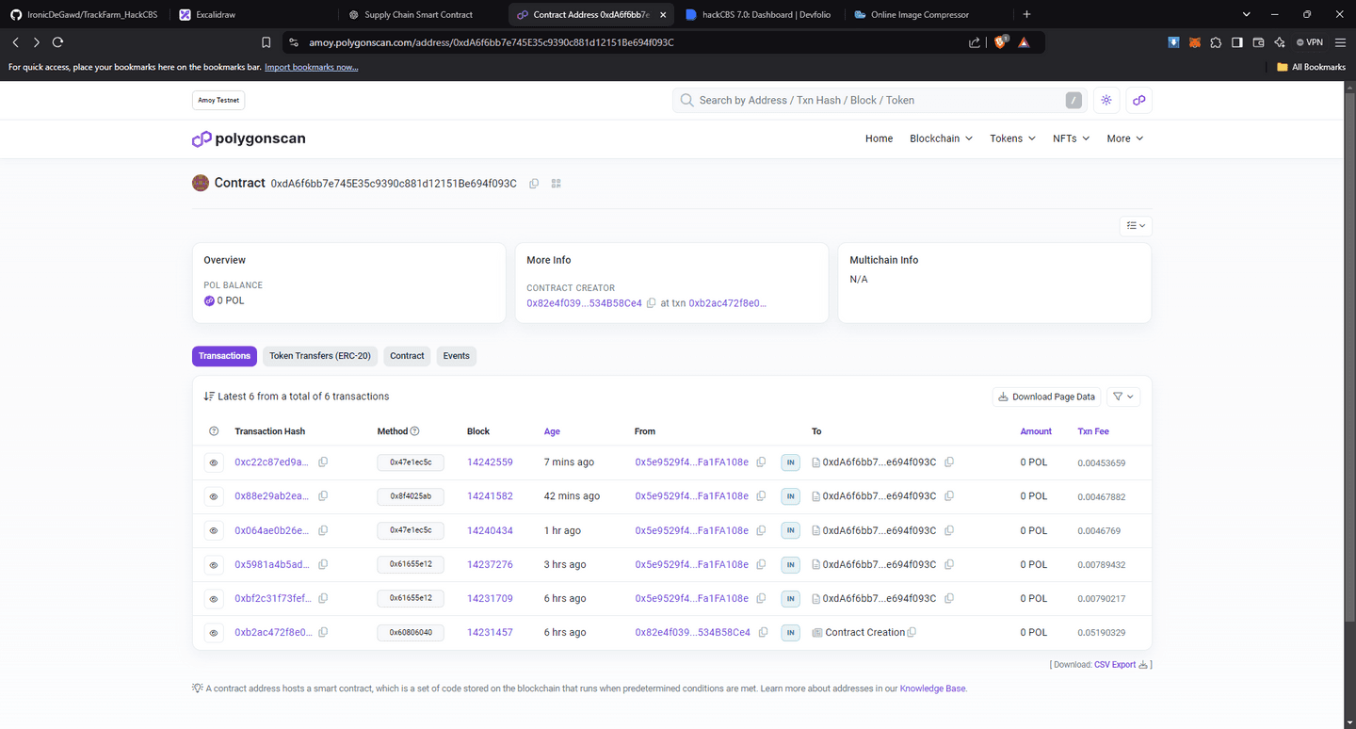Open creation txn 0xb2ac472f8e0 in More Info
The image size is (1356, 729).
pos(728,303)
